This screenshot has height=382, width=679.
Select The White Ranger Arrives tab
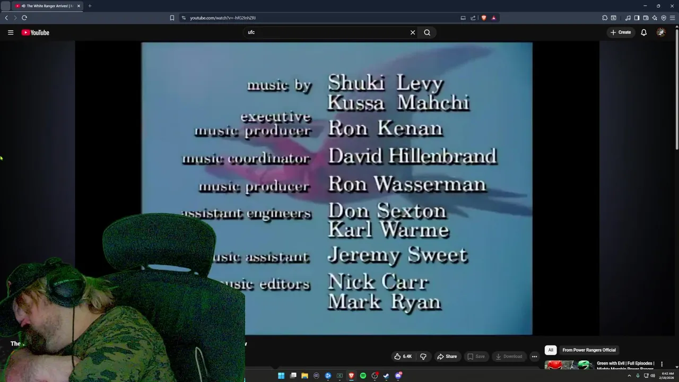[x=47, y=6]
